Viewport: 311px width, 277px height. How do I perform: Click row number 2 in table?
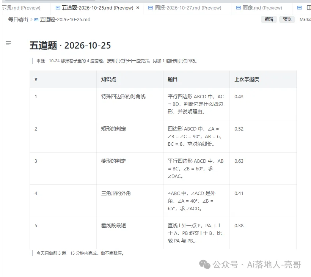pos(36,129)
